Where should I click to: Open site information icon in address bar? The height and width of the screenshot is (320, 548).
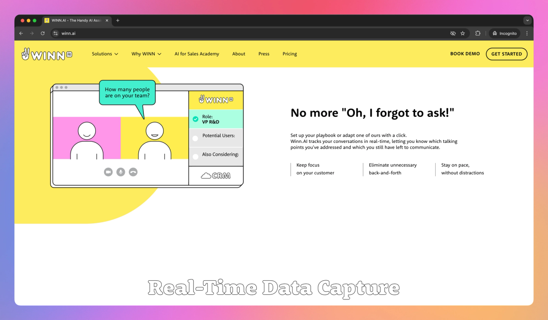tap(56, 33)
